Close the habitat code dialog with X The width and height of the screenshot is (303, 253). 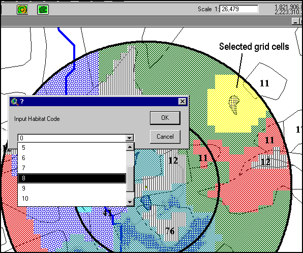tap(182, 102)
